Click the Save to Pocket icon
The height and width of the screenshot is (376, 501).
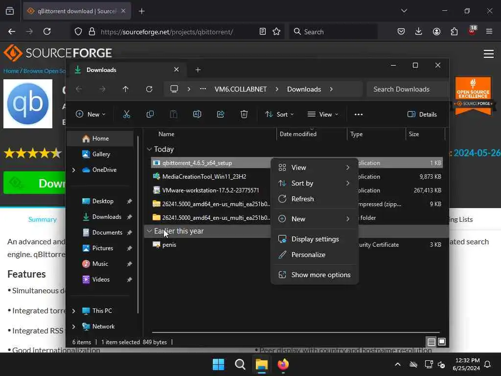(x=401, y=31)
